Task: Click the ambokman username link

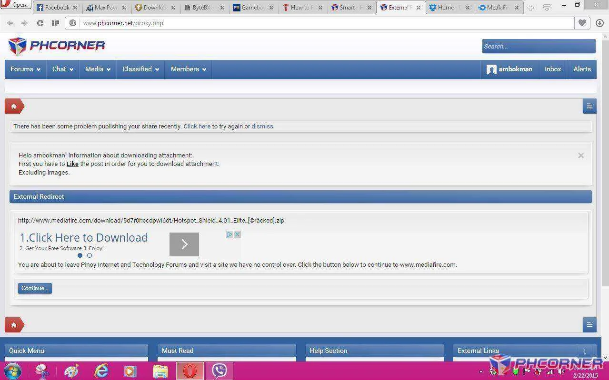Action: coord(515,69)
